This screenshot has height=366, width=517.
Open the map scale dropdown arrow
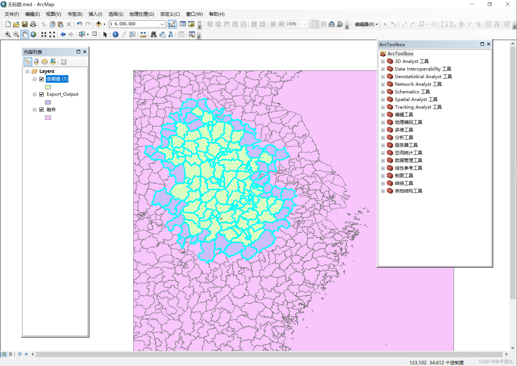pos(162,24)
